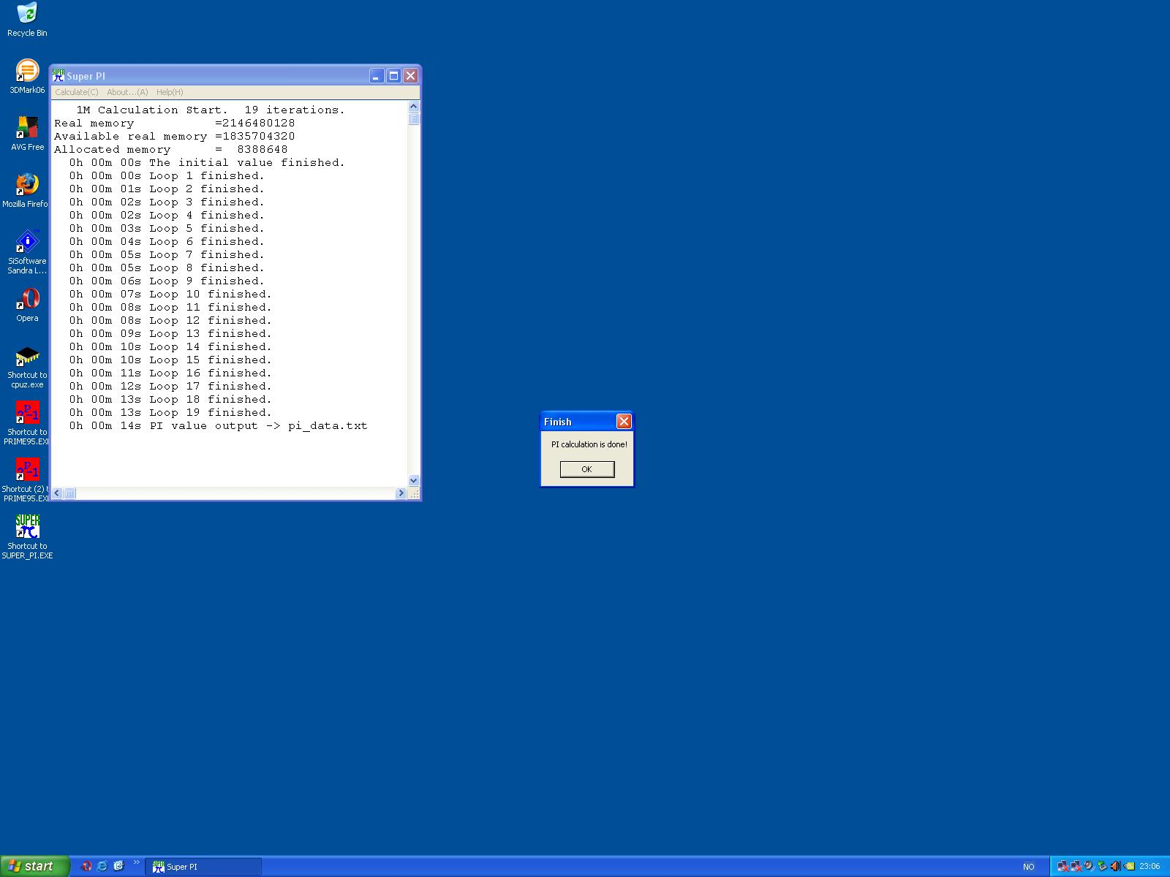Click vertical scrollbar up arrow in Super PI
The image size is (1170, 877).
pos(413,107)
